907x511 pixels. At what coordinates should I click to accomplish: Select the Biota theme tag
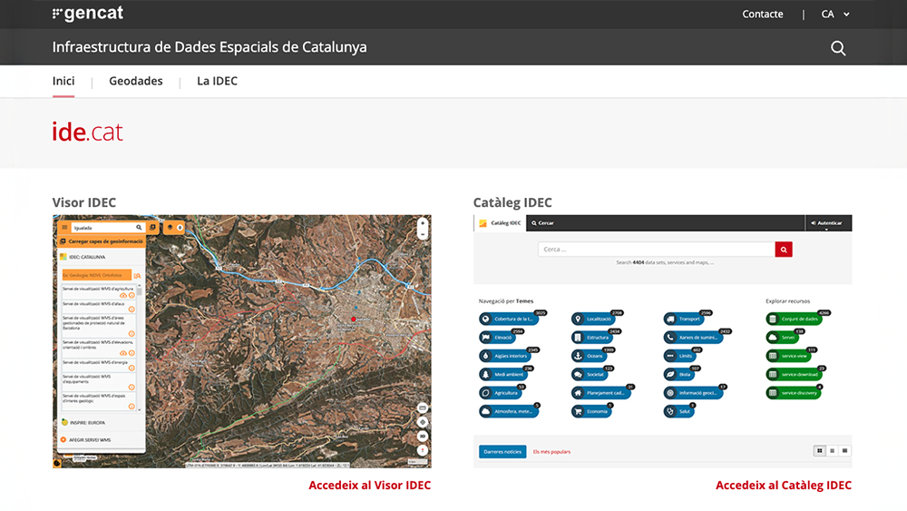tap(679, 375)
